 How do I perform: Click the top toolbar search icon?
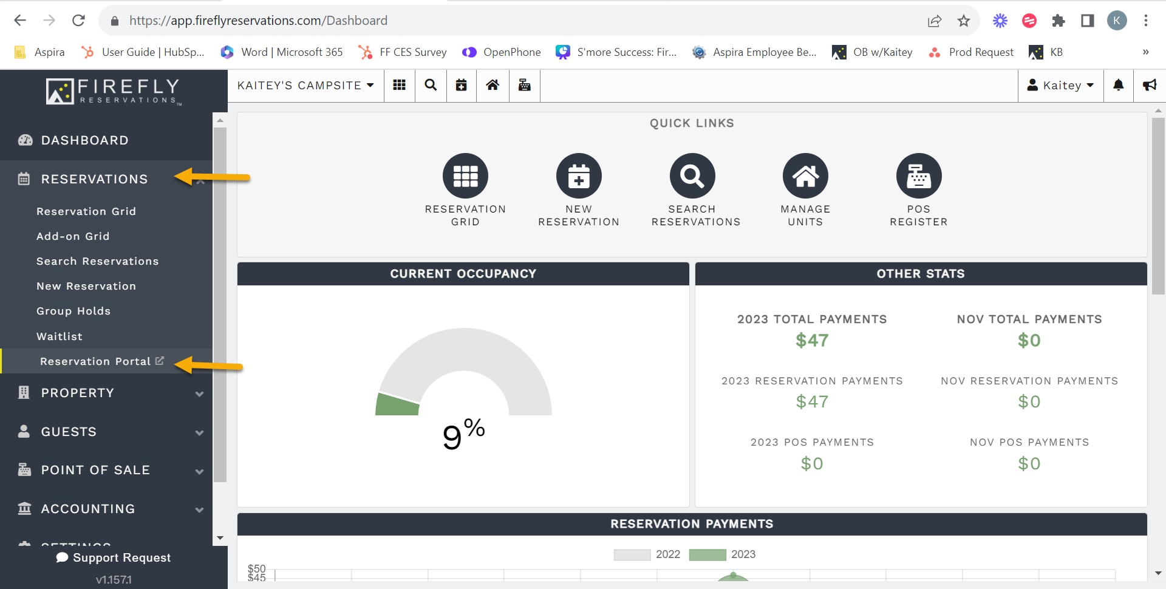point(431,85)
